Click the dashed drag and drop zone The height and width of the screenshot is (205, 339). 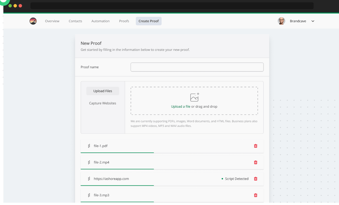coord(194,101)
